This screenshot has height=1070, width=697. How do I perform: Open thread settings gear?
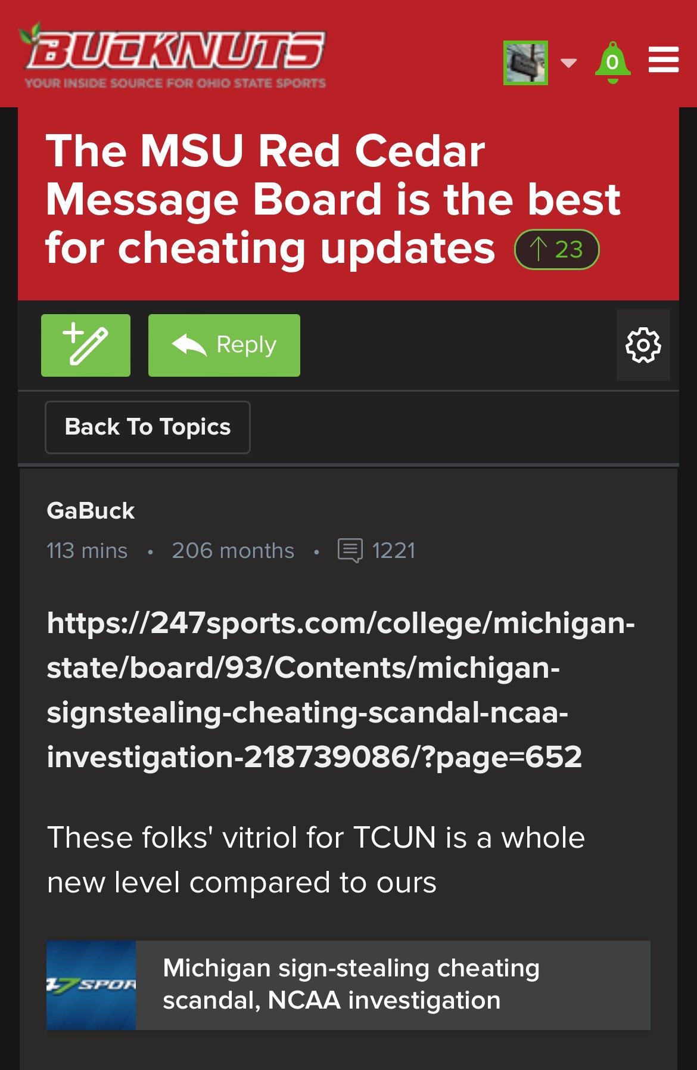[643, 345]
